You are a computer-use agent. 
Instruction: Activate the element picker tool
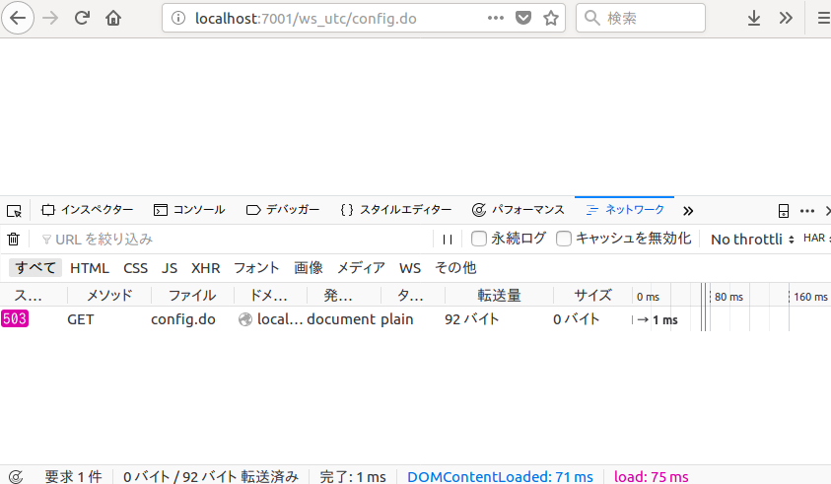click(x=15, y=211)
